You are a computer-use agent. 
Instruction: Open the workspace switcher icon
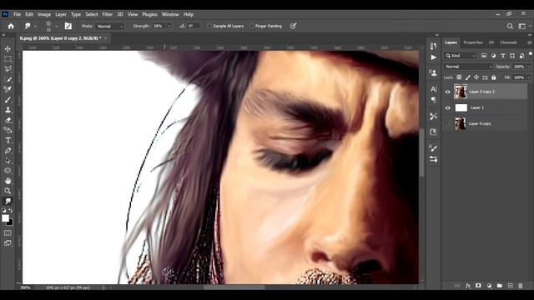click(x=521, y=26)
